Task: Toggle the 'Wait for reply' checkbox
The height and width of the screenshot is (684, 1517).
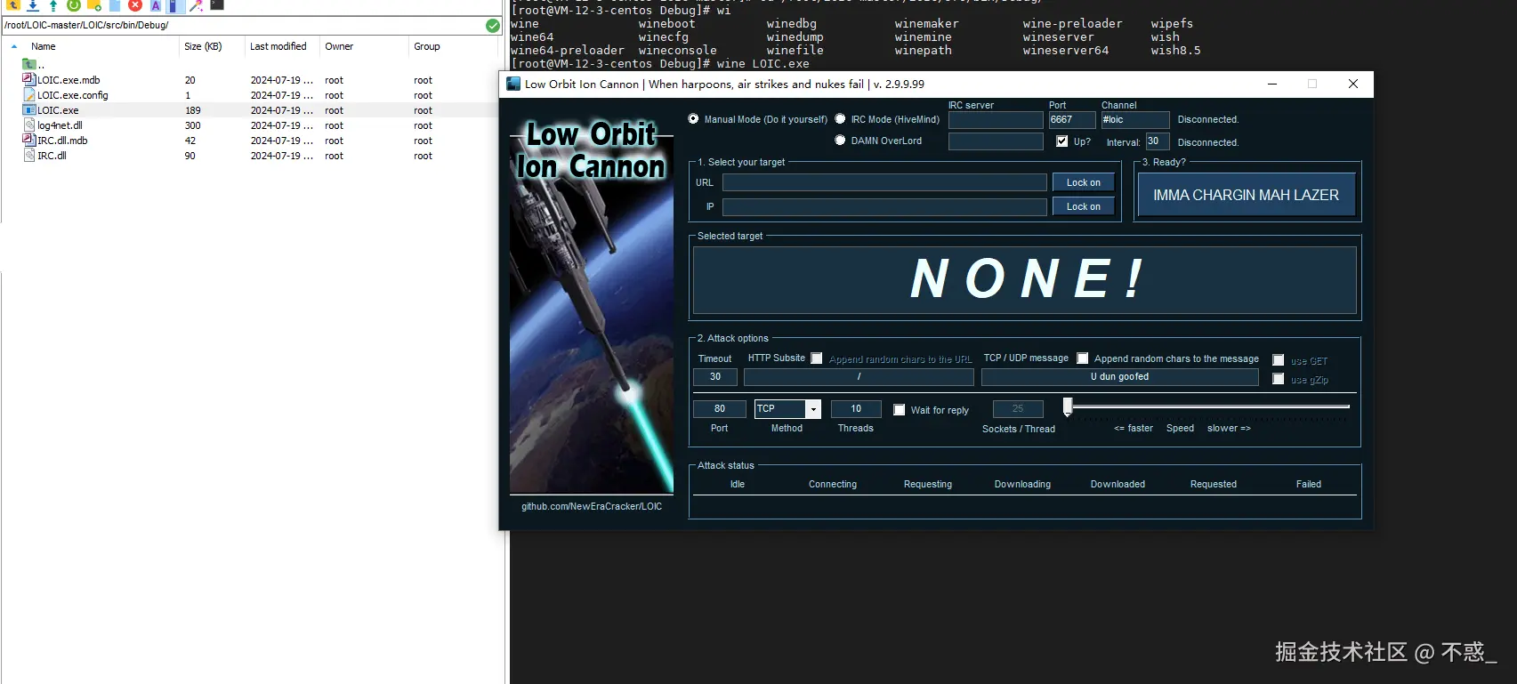Action: (900, 410)
